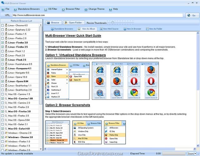Click the browser list scroll-down arrow
This screenshot has height=156, width=200.
pyautogui.click(x=41, y=149)
